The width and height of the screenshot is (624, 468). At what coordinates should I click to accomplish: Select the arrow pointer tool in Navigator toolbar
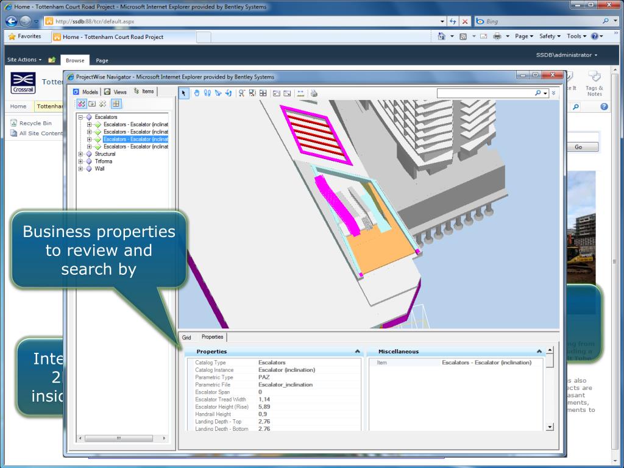click(x=183, y=93)
